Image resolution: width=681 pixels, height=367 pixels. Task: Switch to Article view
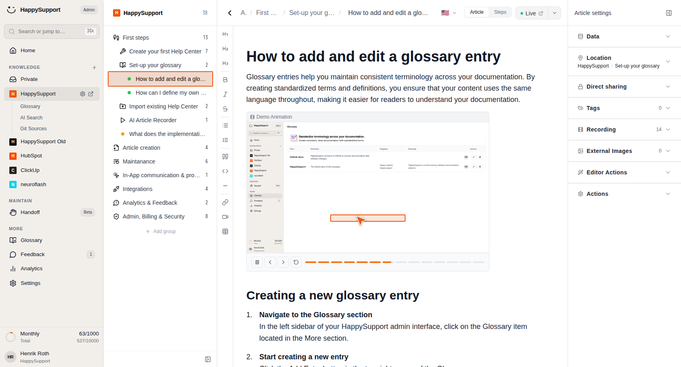pos(477,12)
